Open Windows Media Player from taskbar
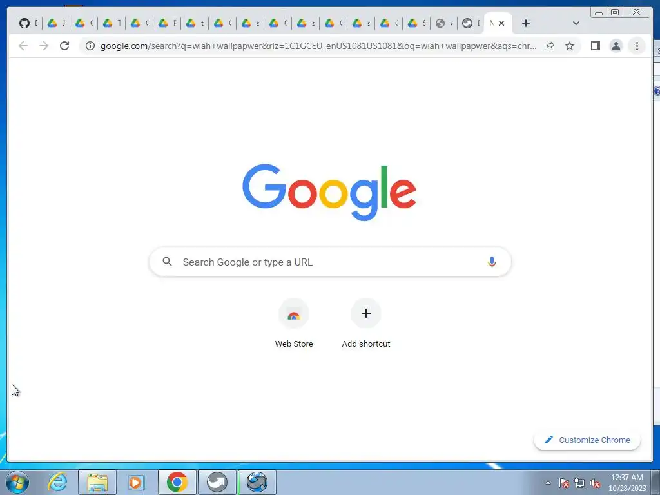Screen dimensions: 660x495 [137, 482]
